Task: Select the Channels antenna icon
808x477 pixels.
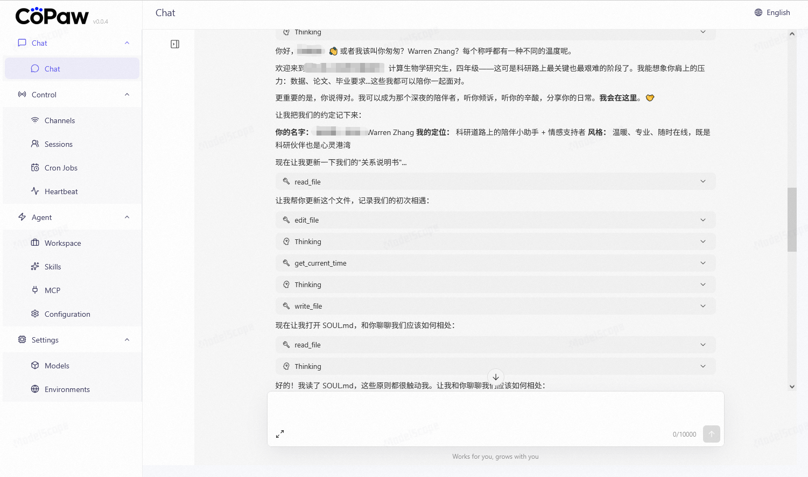Action: (35, 120)
